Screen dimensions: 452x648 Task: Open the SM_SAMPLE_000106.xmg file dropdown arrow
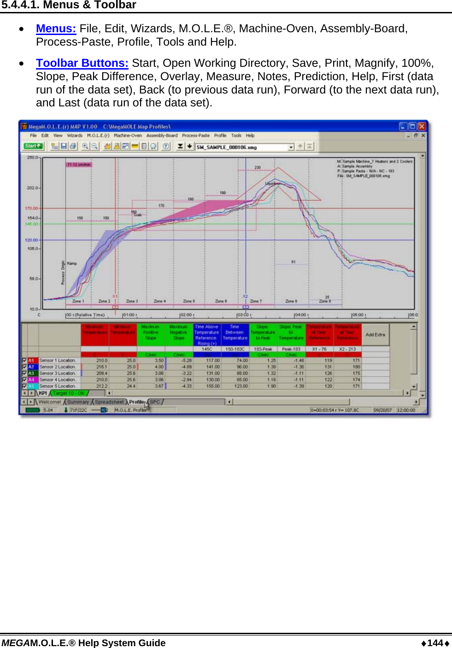tap(291, 147)
